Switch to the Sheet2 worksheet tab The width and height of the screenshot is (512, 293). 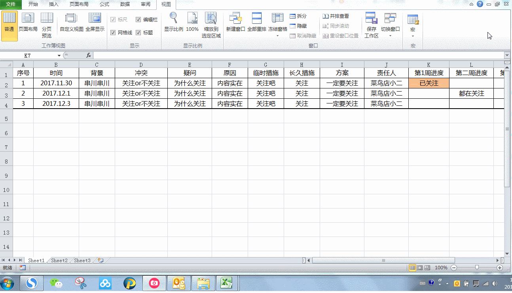tap(59, 261)
